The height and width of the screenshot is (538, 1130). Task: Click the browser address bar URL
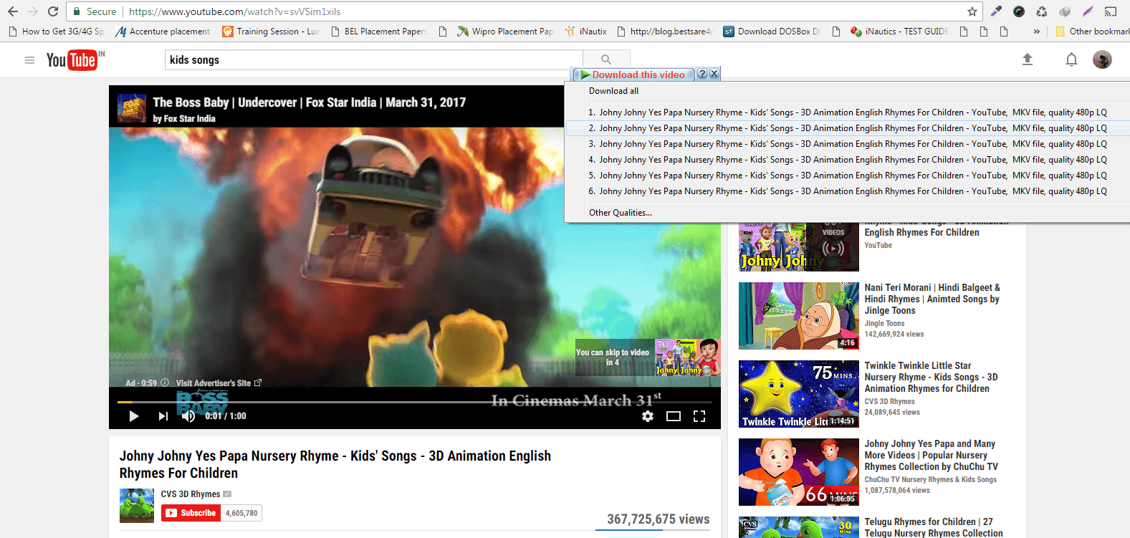[234, 11]
